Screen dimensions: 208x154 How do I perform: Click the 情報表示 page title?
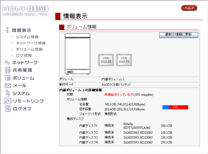75,16
